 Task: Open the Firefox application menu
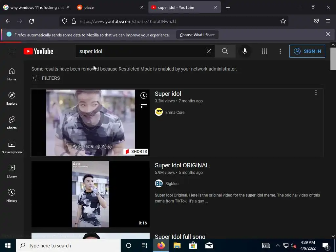point(328,21)
